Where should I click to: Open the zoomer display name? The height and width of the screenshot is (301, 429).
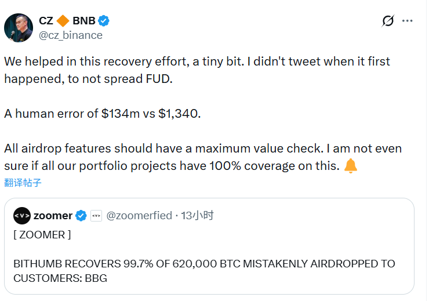click(x=53, y=216)
